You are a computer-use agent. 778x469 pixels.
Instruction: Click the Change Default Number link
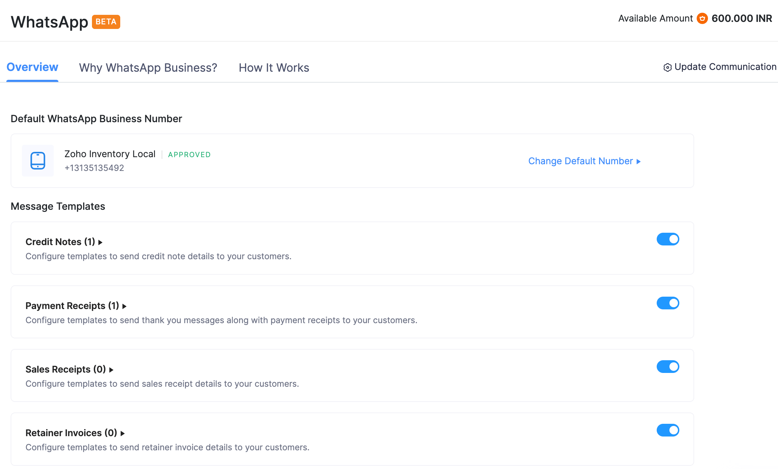(580, 161)
